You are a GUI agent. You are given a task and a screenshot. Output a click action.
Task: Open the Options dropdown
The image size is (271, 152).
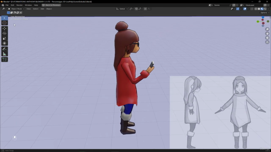[x=265, y=13]
